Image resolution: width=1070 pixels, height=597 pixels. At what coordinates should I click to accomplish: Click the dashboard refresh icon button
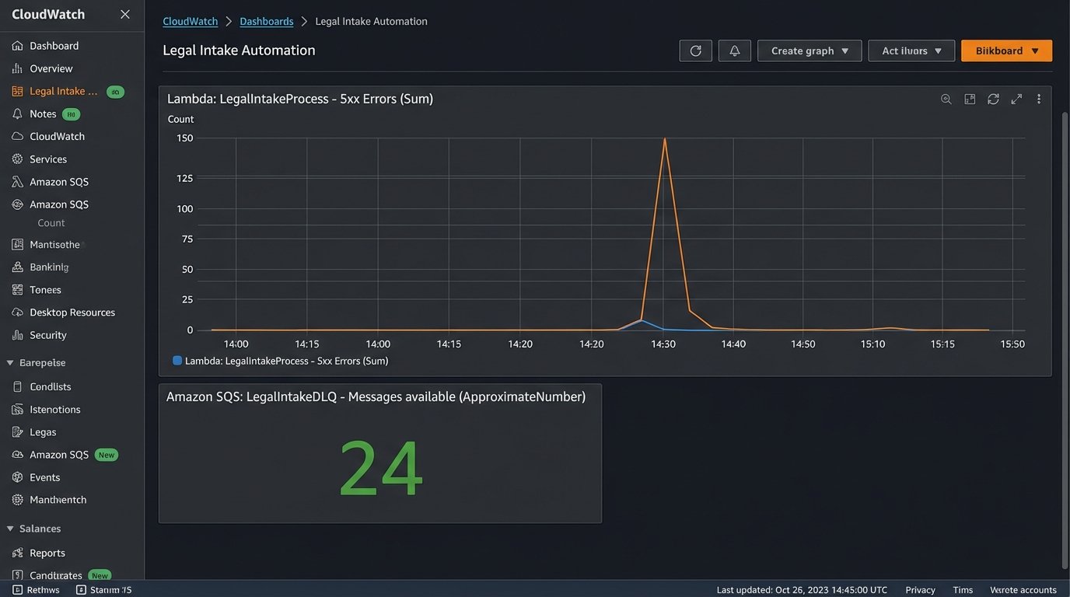click(x=695, y=51)
